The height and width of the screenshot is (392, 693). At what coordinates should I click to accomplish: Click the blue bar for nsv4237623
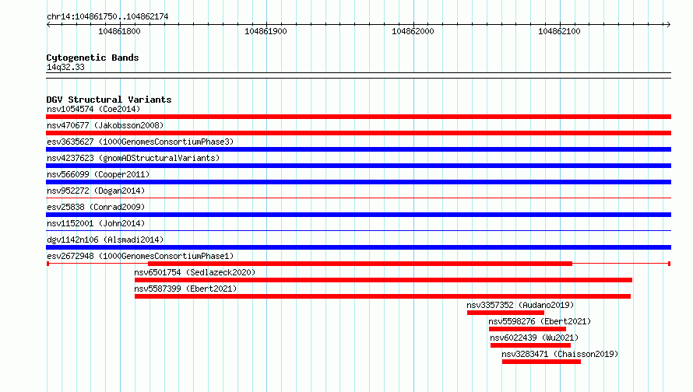pos(358,166)
